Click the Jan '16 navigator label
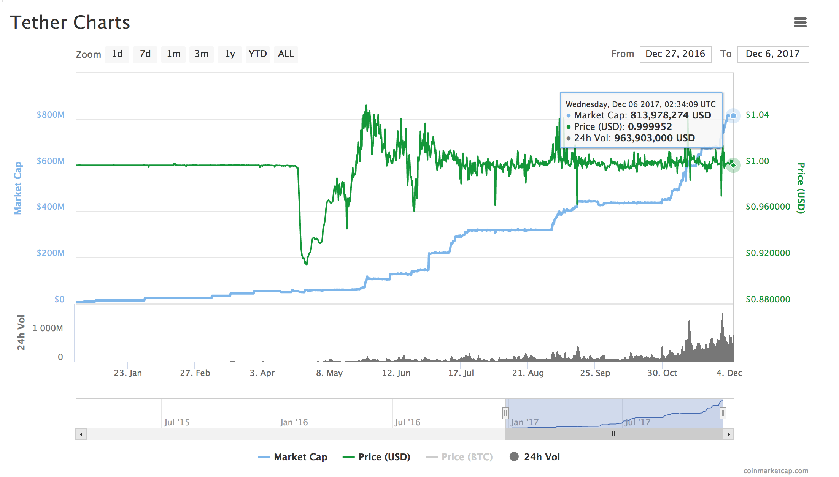 (x=294, y=422)
